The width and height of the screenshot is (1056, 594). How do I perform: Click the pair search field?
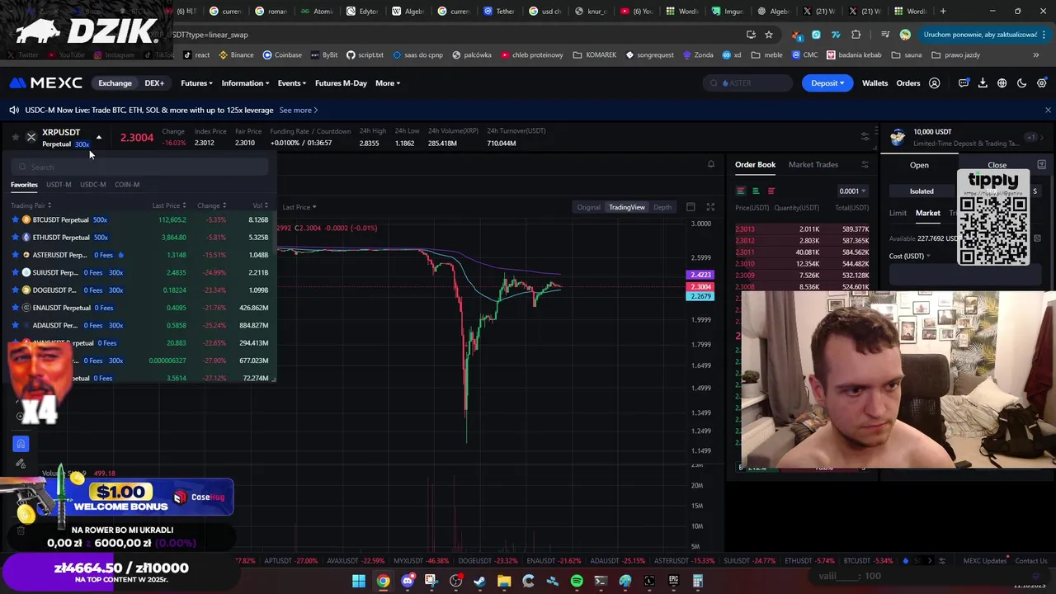pyautogui.click(x=140, y=167)
